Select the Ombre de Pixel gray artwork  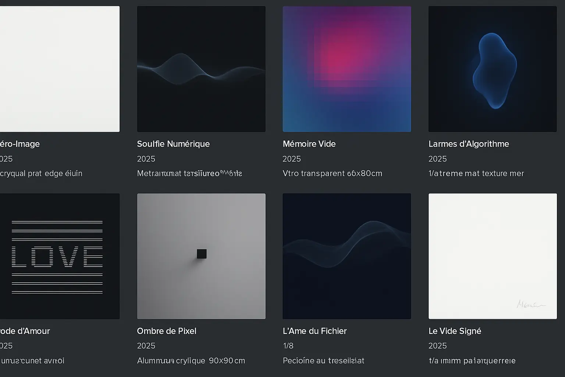[201, 256]
